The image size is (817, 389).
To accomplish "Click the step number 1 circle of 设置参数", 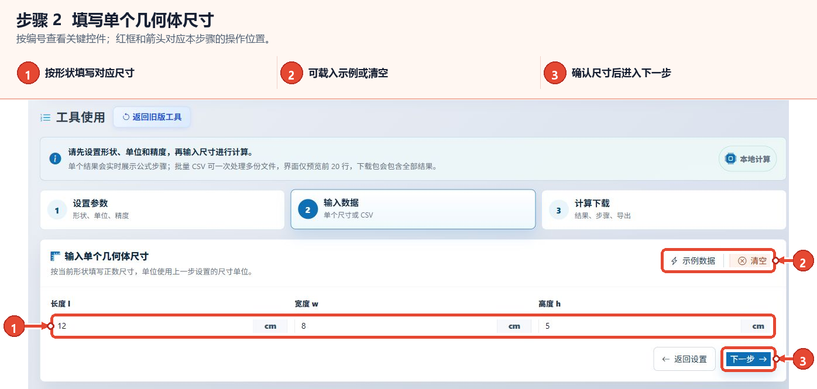I will pyautogui.click(x=57, y=209).
